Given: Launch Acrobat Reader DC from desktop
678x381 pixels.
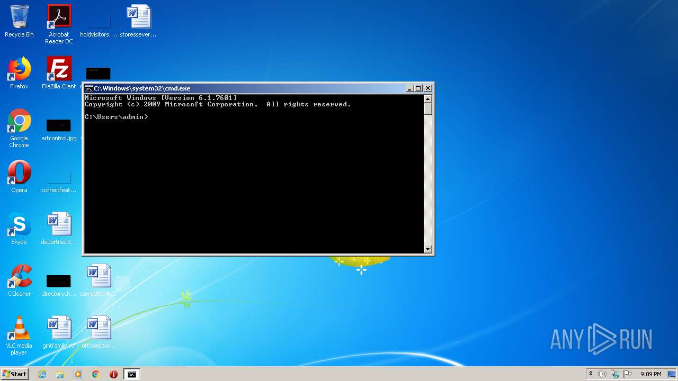Looking at the screenshot, I should (x=59, y=24).
